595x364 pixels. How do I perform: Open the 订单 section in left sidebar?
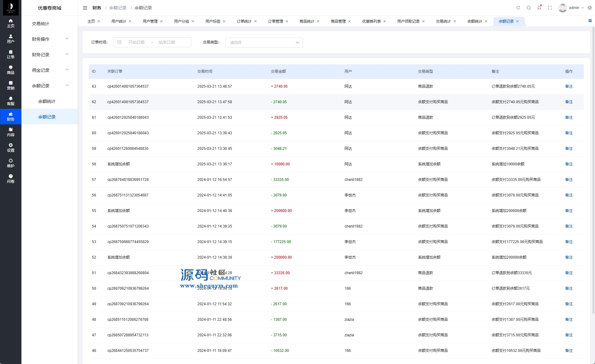(11, 54)
